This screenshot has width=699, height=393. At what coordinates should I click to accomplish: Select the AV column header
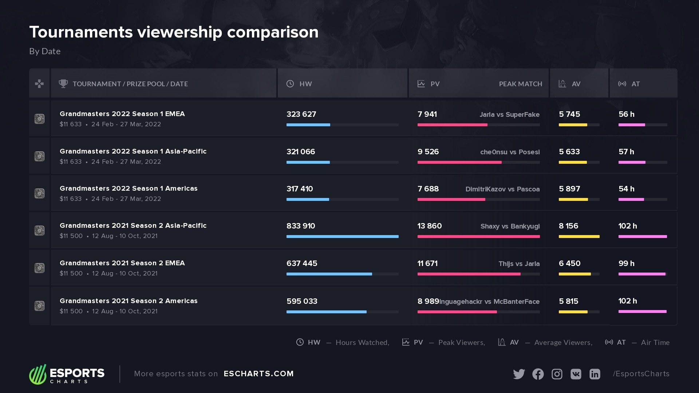pyautogui.click(x=576, y=84)
